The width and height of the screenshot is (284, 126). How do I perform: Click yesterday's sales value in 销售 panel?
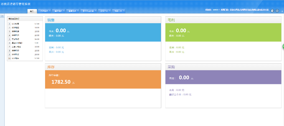pyautogui.click(x=60, y=36)
